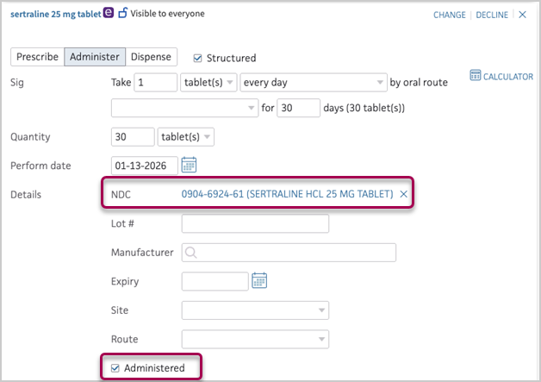Click into the Lot # field
The height and width of the screenshot is (382, 541).
coord(255,223)
